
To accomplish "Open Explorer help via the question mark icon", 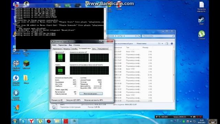I will pos(172,44).
